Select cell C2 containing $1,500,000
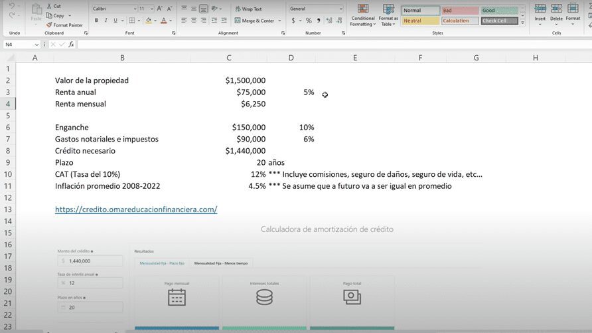 click(229, 80)
